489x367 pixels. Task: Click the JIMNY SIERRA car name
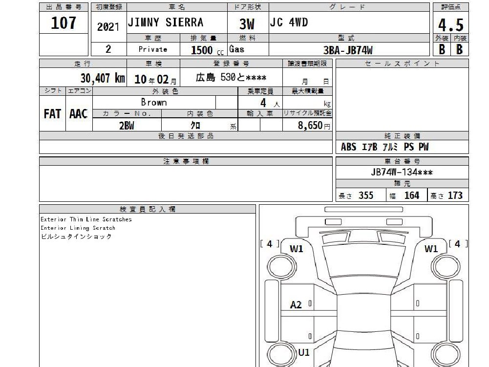pyautogui.click(x=166, y=22)
